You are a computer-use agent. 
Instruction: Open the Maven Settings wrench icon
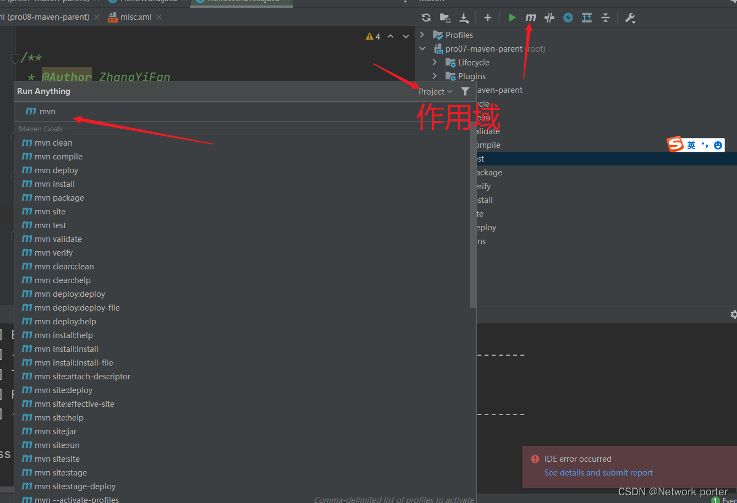click(630, 18)
